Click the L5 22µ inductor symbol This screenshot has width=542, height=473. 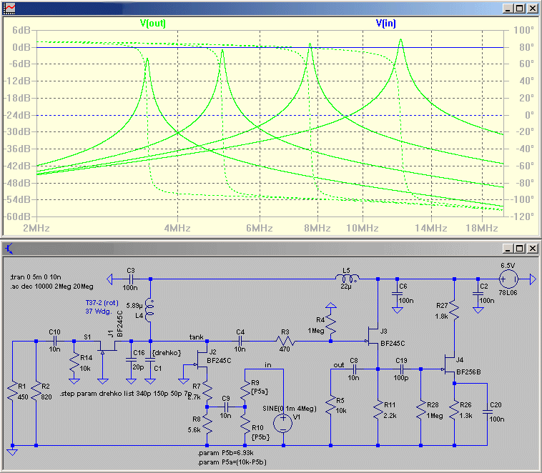click(348, 279)
